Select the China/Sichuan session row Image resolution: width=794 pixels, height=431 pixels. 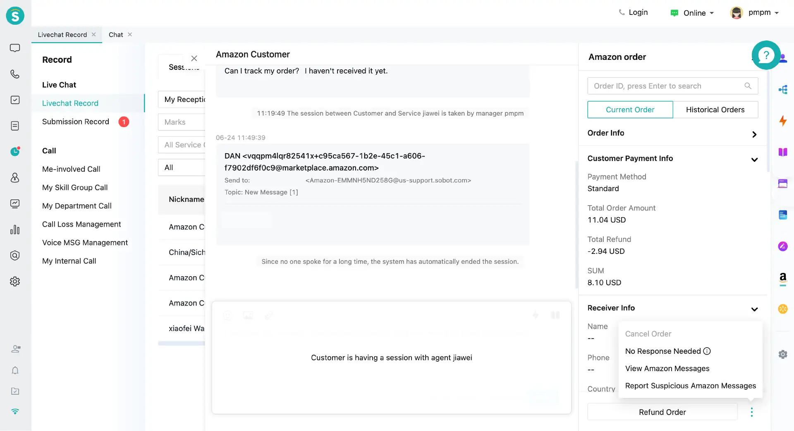(182, 253)
